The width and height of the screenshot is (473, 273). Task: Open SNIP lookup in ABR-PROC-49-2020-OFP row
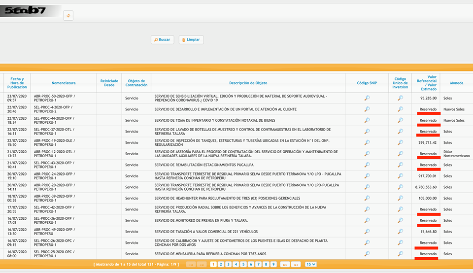point(367,232)
